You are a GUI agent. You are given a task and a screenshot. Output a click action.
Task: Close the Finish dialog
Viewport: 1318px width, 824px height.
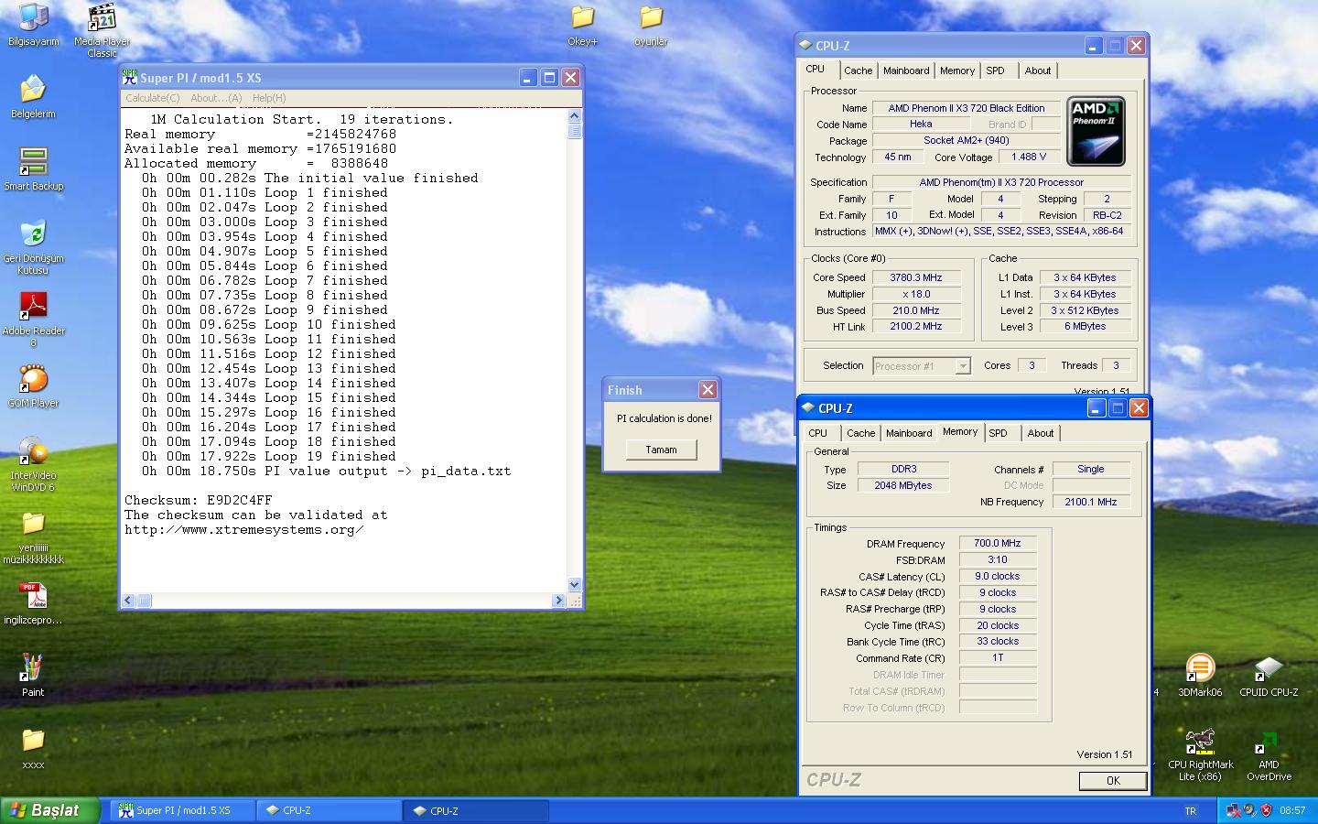[x=708, y=390]
